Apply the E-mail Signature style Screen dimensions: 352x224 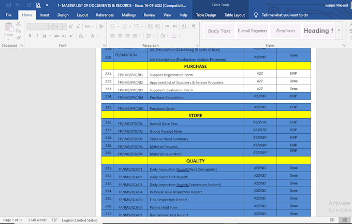click(252, 31)
